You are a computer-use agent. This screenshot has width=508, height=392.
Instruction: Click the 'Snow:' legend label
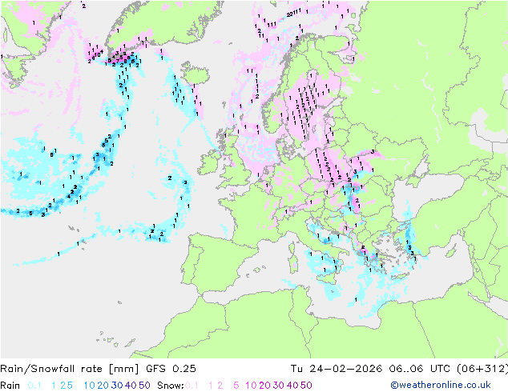[171, 386]
